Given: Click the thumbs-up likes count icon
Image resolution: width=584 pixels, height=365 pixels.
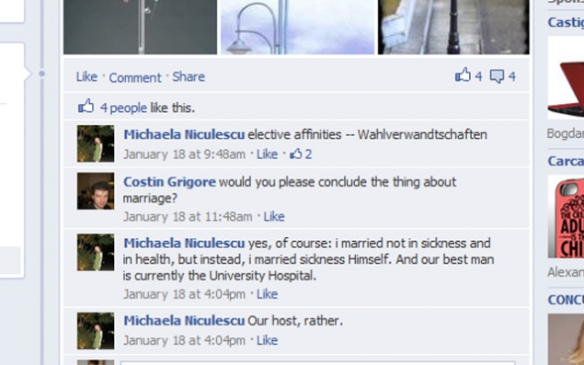Looking at the screenshot, I should point(463,75).
